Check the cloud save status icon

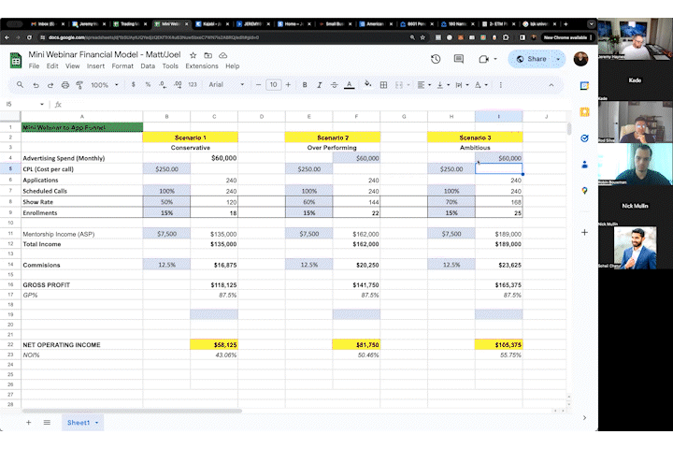pos(223,55)
